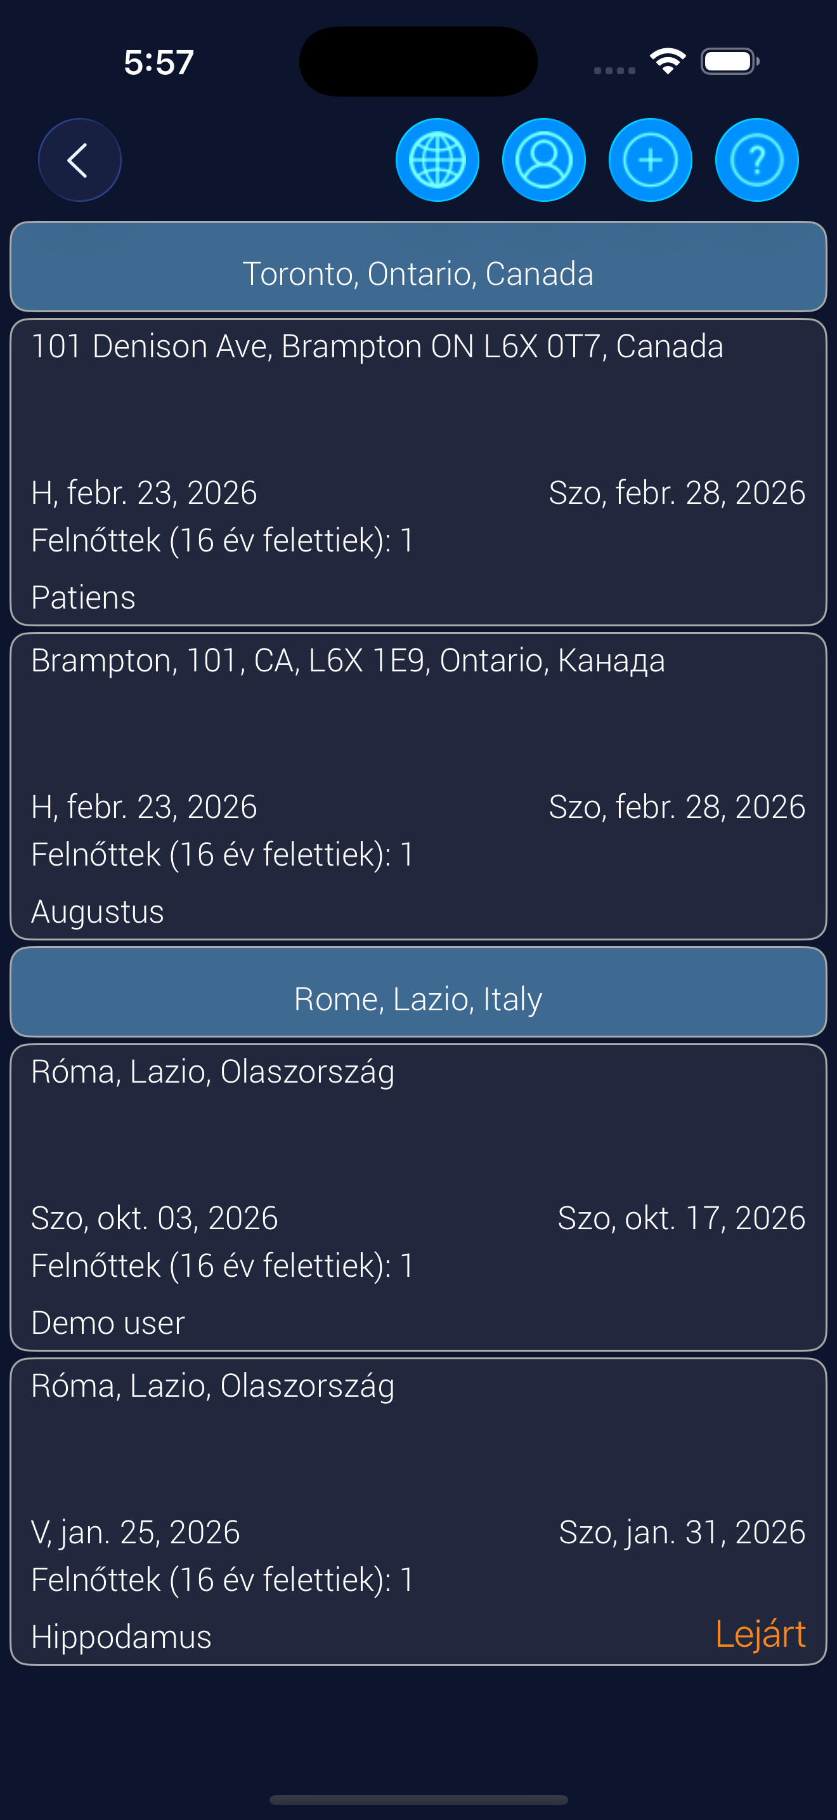The image size is (837, 1820).
Task: Select the Demo user Róma listing
Action: point(418,1145)
